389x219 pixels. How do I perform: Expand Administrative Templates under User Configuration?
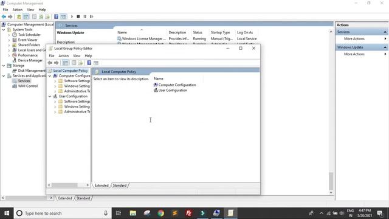55,112
